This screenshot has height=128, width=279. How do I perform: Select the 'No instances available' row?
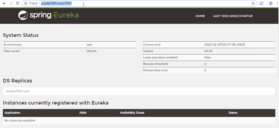[139, 121]
